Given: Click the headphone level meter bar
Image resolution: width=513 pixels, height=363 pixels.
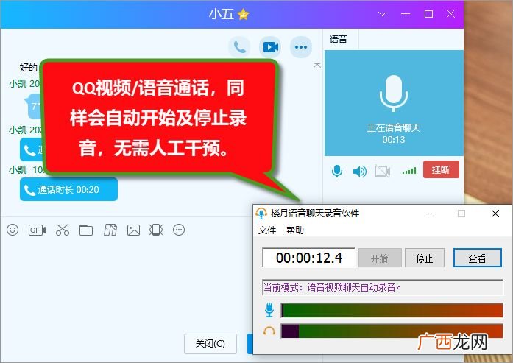Looking at the screenshot, I should click(x=392, y=331).
